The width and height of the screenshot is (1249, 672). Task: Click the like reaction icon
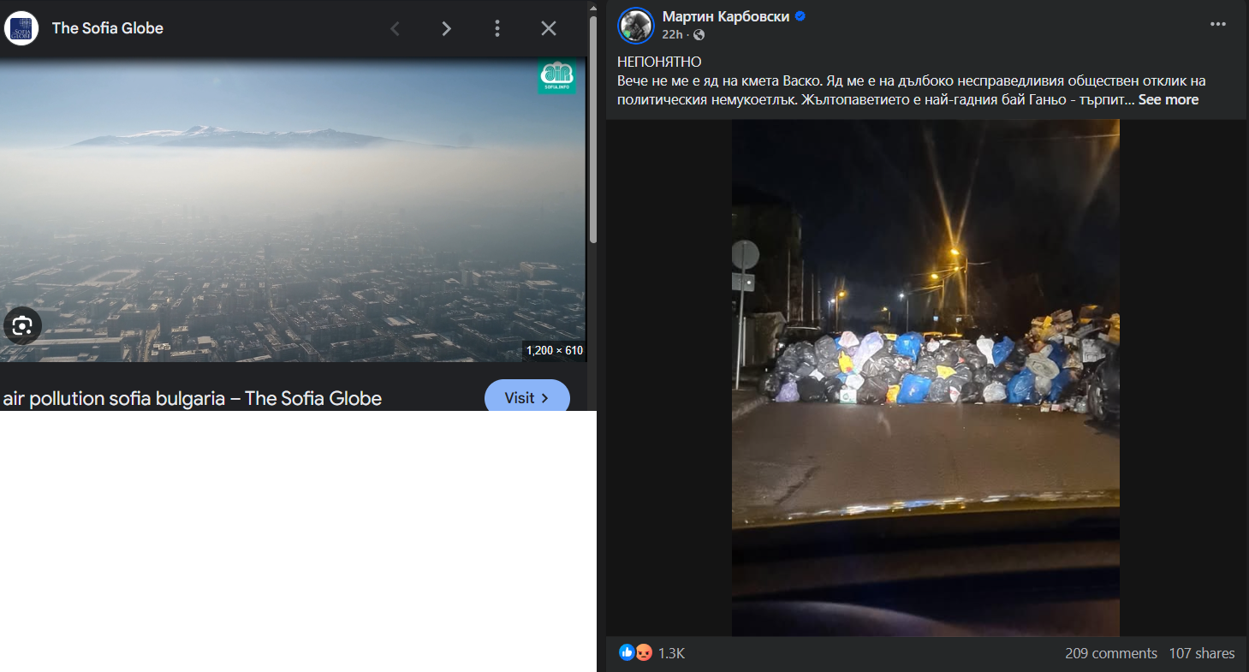pos(627,653)
